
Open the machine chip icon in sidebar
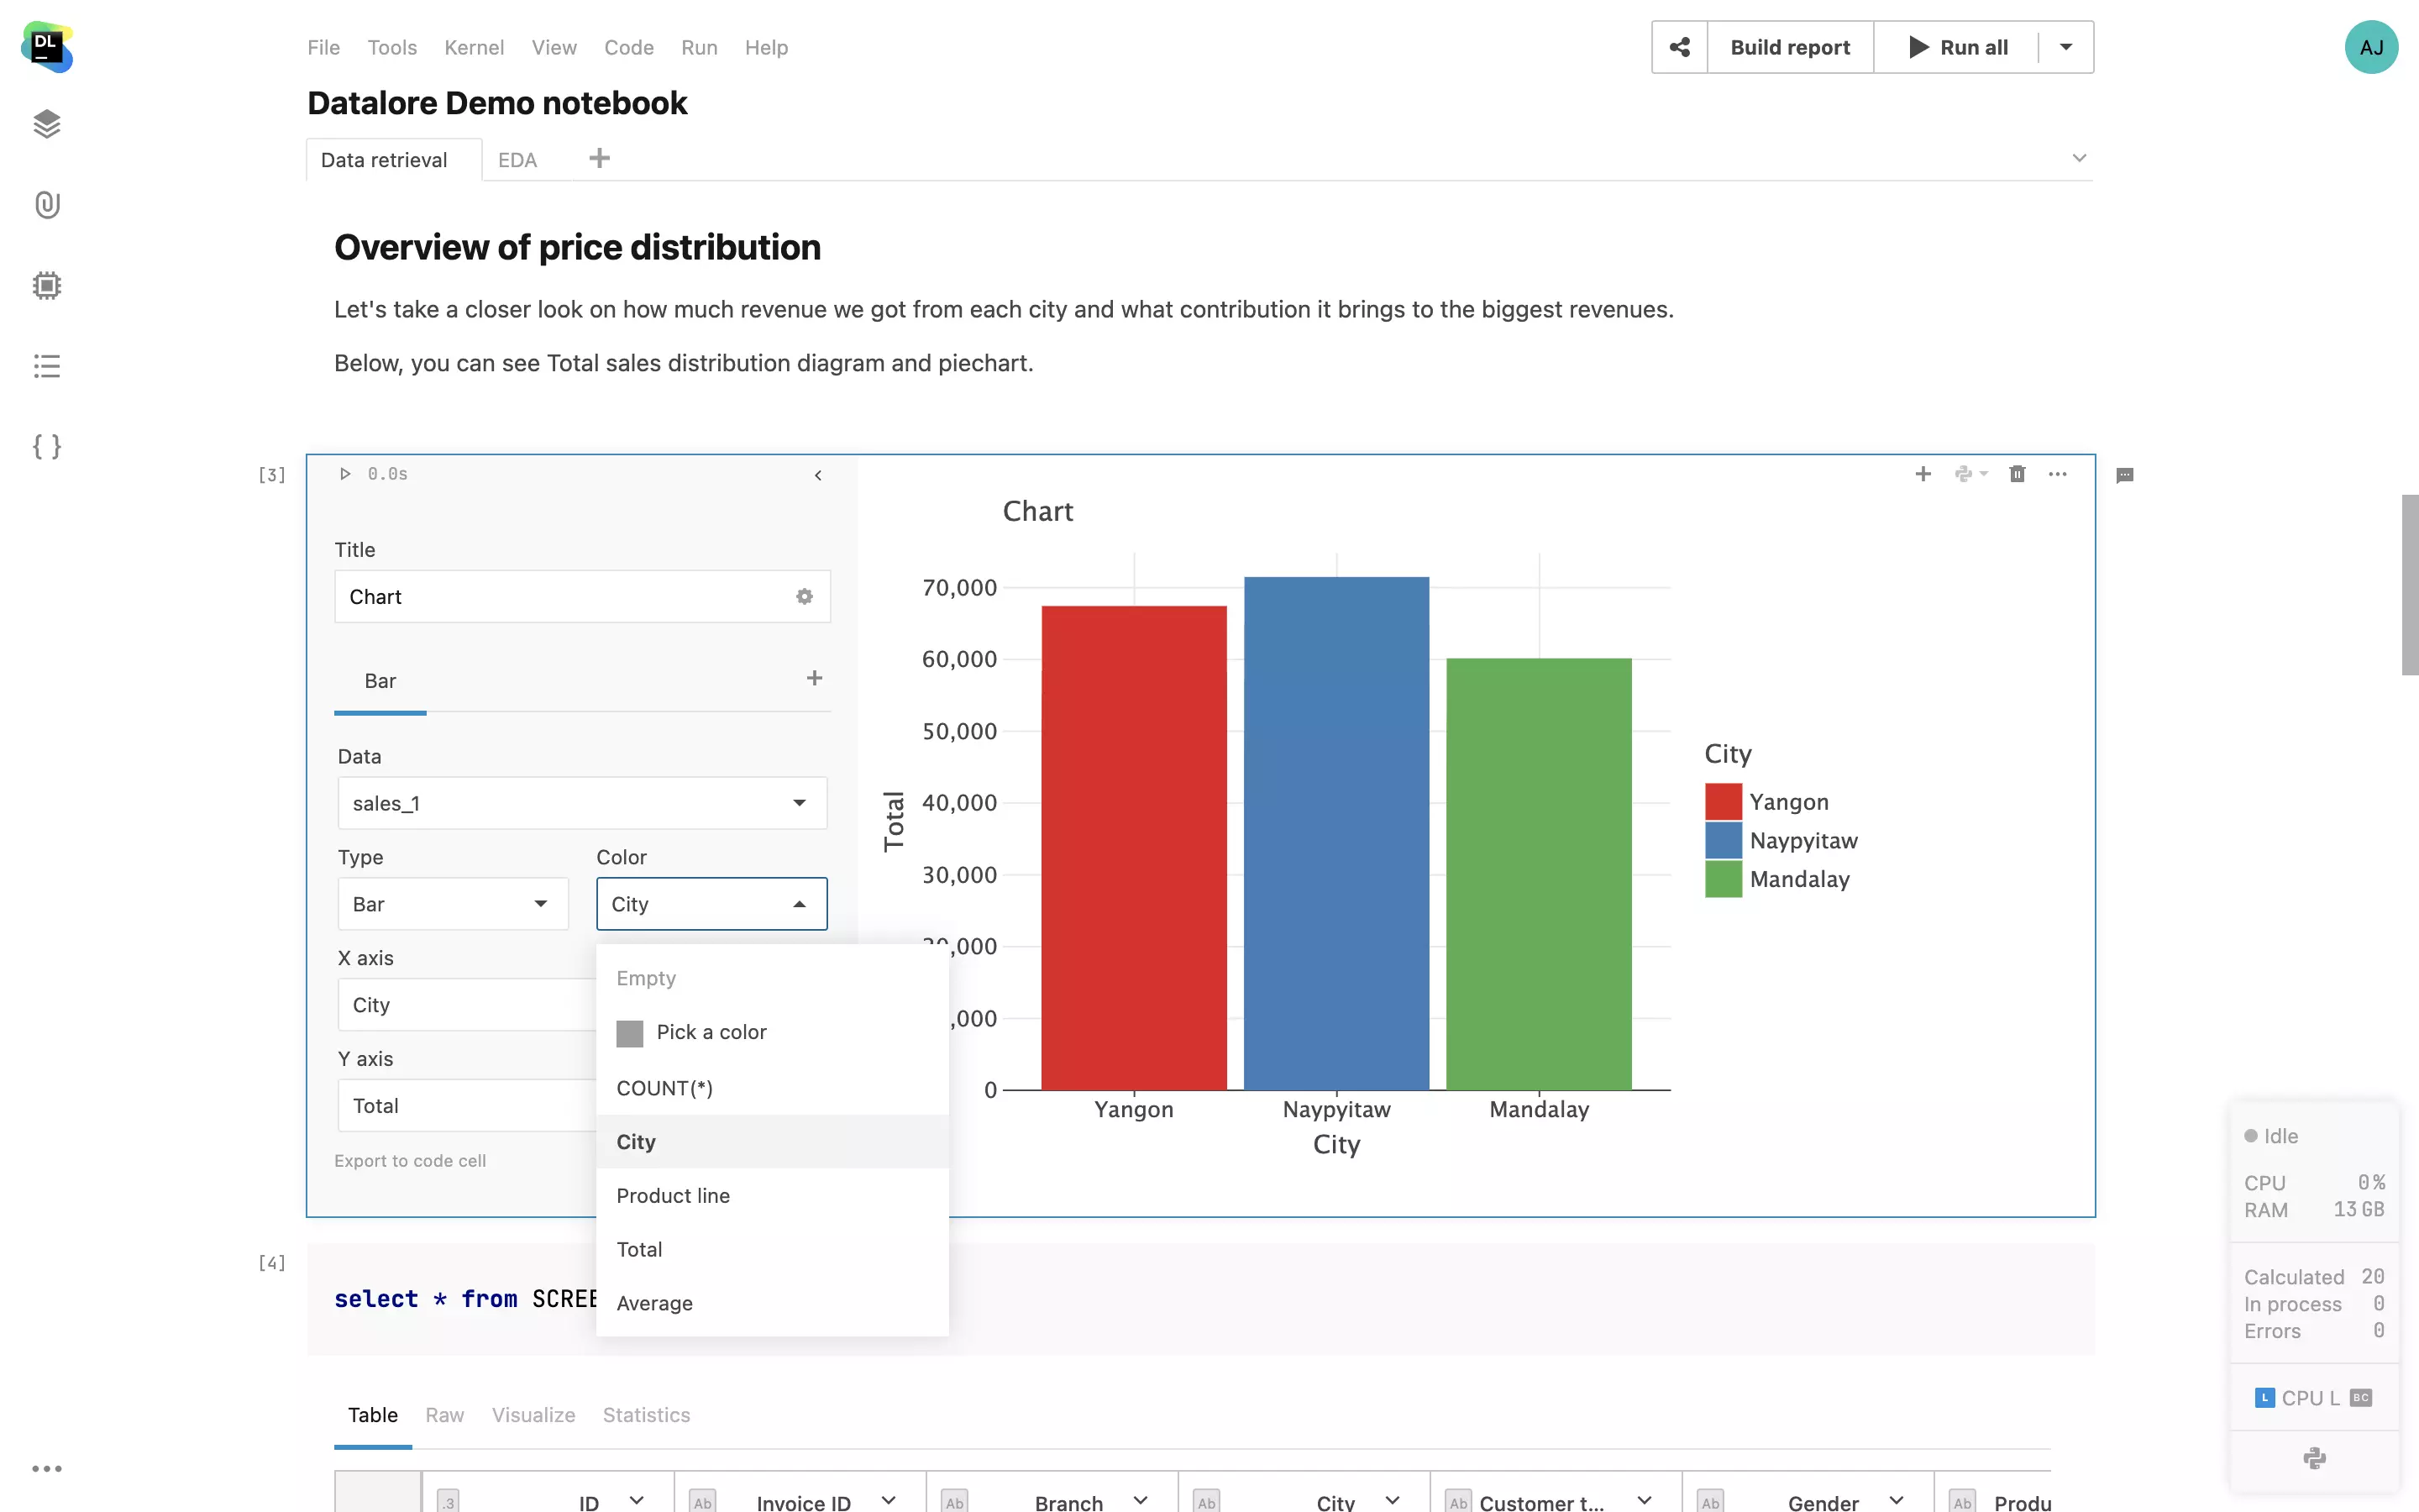(x=47, y=286)
